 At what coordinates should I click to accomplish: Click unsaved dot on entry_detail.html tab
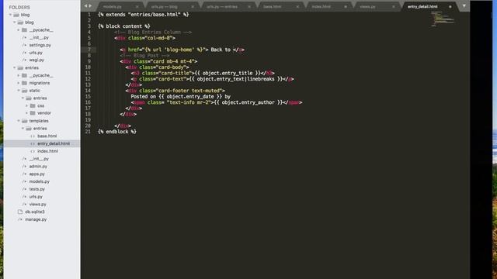click(450, 7)
